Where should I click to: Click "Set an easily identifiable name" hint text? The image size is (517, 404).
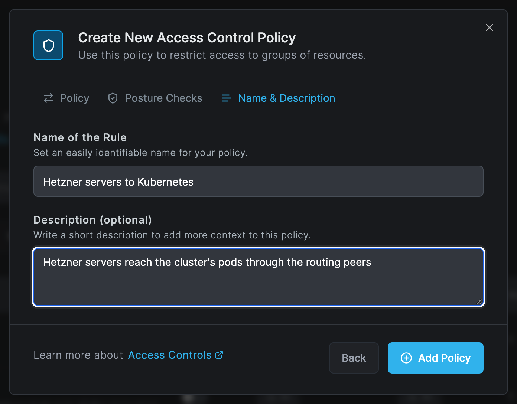click(x=140, y=153)
